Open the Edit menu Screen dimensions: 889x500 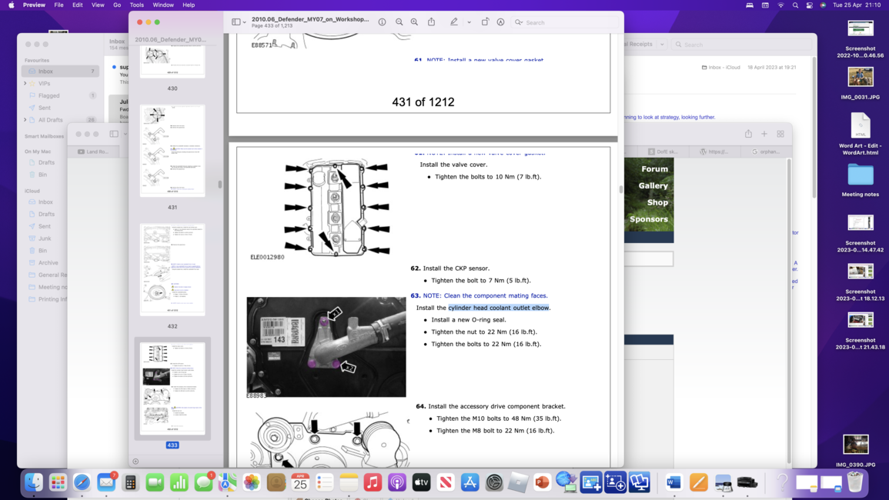78,5
